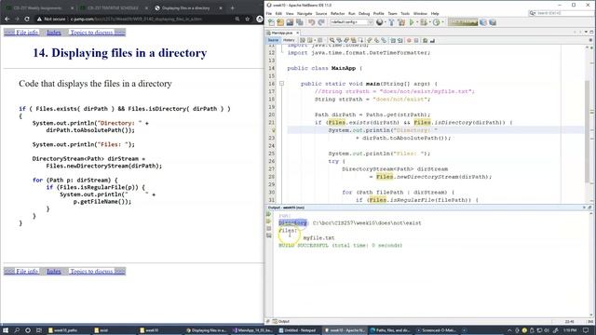Click the bottom File info link on the web page
Image resolution: width=596 pixels, height=335 pixels.
click(x=21, y=271)
